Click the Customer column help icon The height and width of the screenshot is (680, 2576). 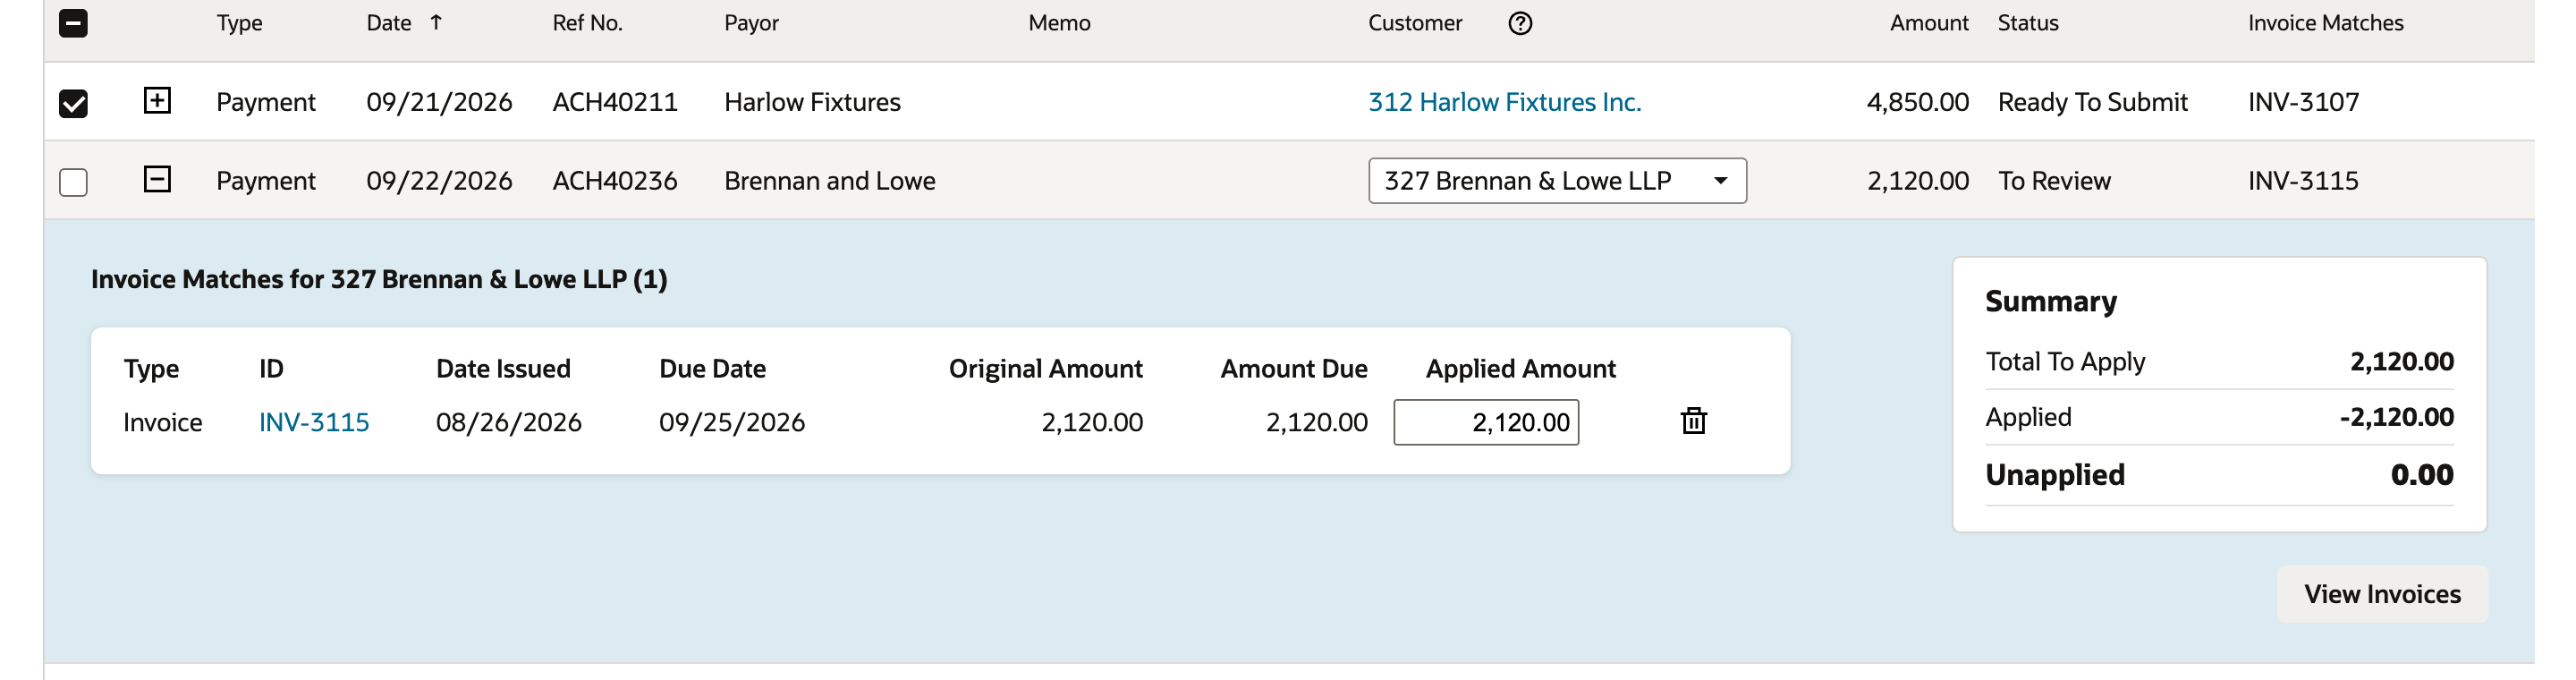click(x=1520, y=23)
